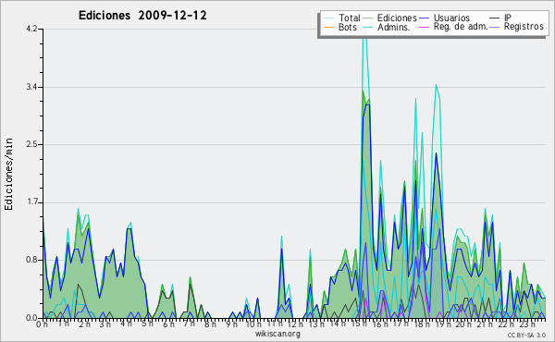Click the chart title 'Ediciones 2009-12-12'
The image size is (555, 342).
[142, 16]
